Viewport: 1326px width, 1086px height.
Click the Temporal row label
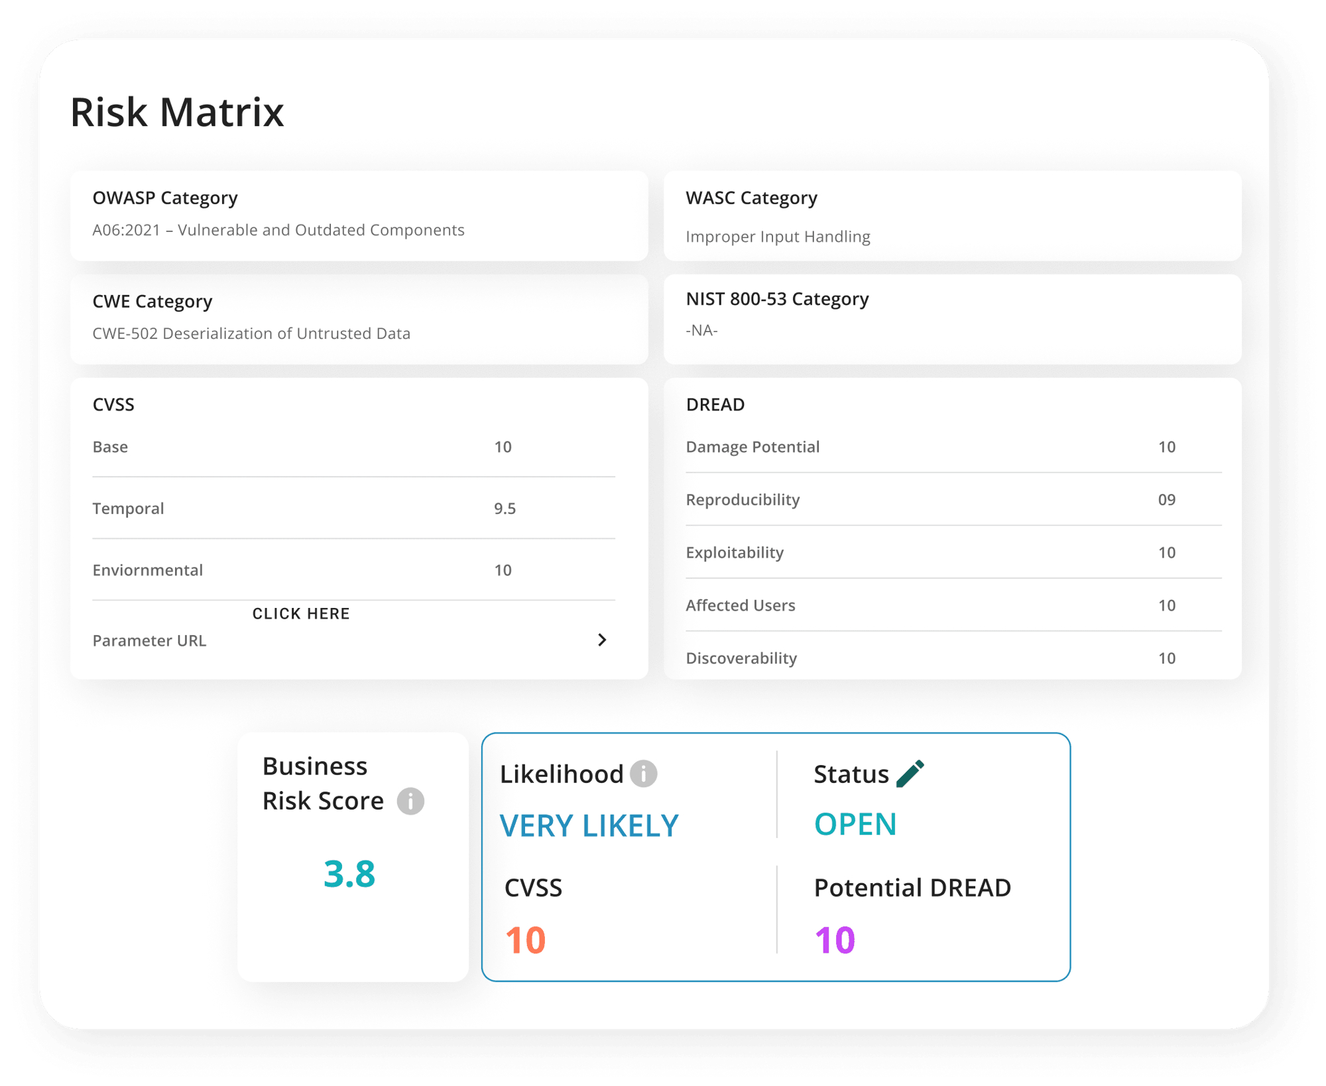coord(128,509)
